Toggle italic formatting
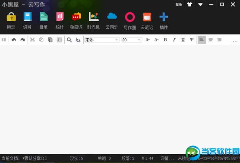 [x=174, y=40]
